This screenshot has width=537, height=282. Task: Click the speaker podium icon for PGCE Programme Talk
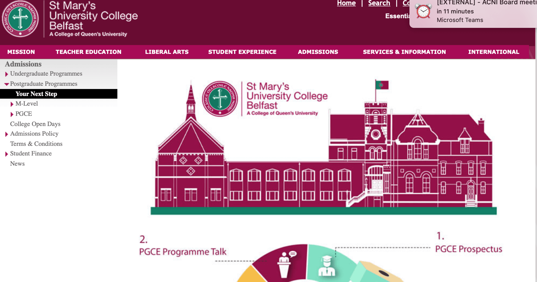click(x=285, y=264)
